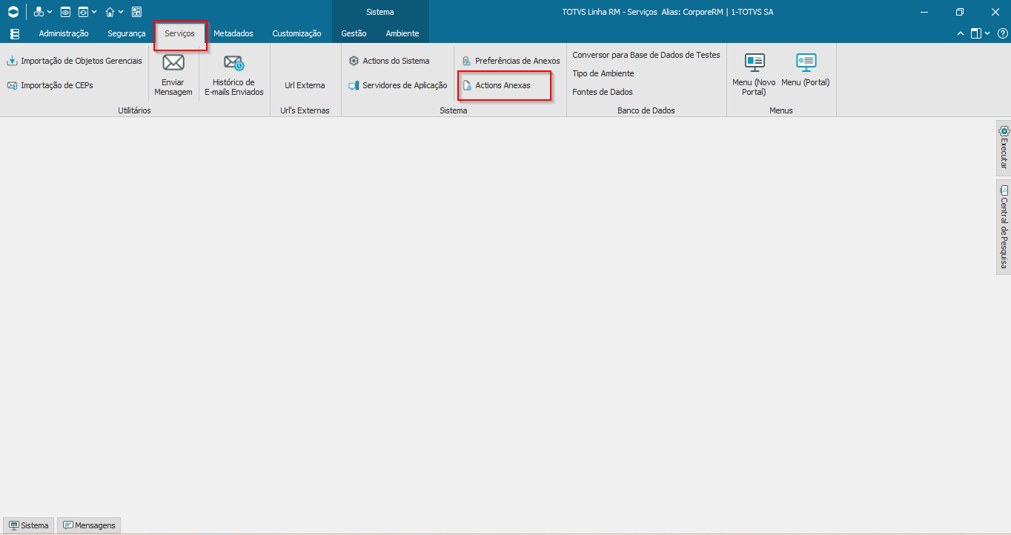Click the 'Menus' group label
The image size is (1011, 535).
point(781,110)
